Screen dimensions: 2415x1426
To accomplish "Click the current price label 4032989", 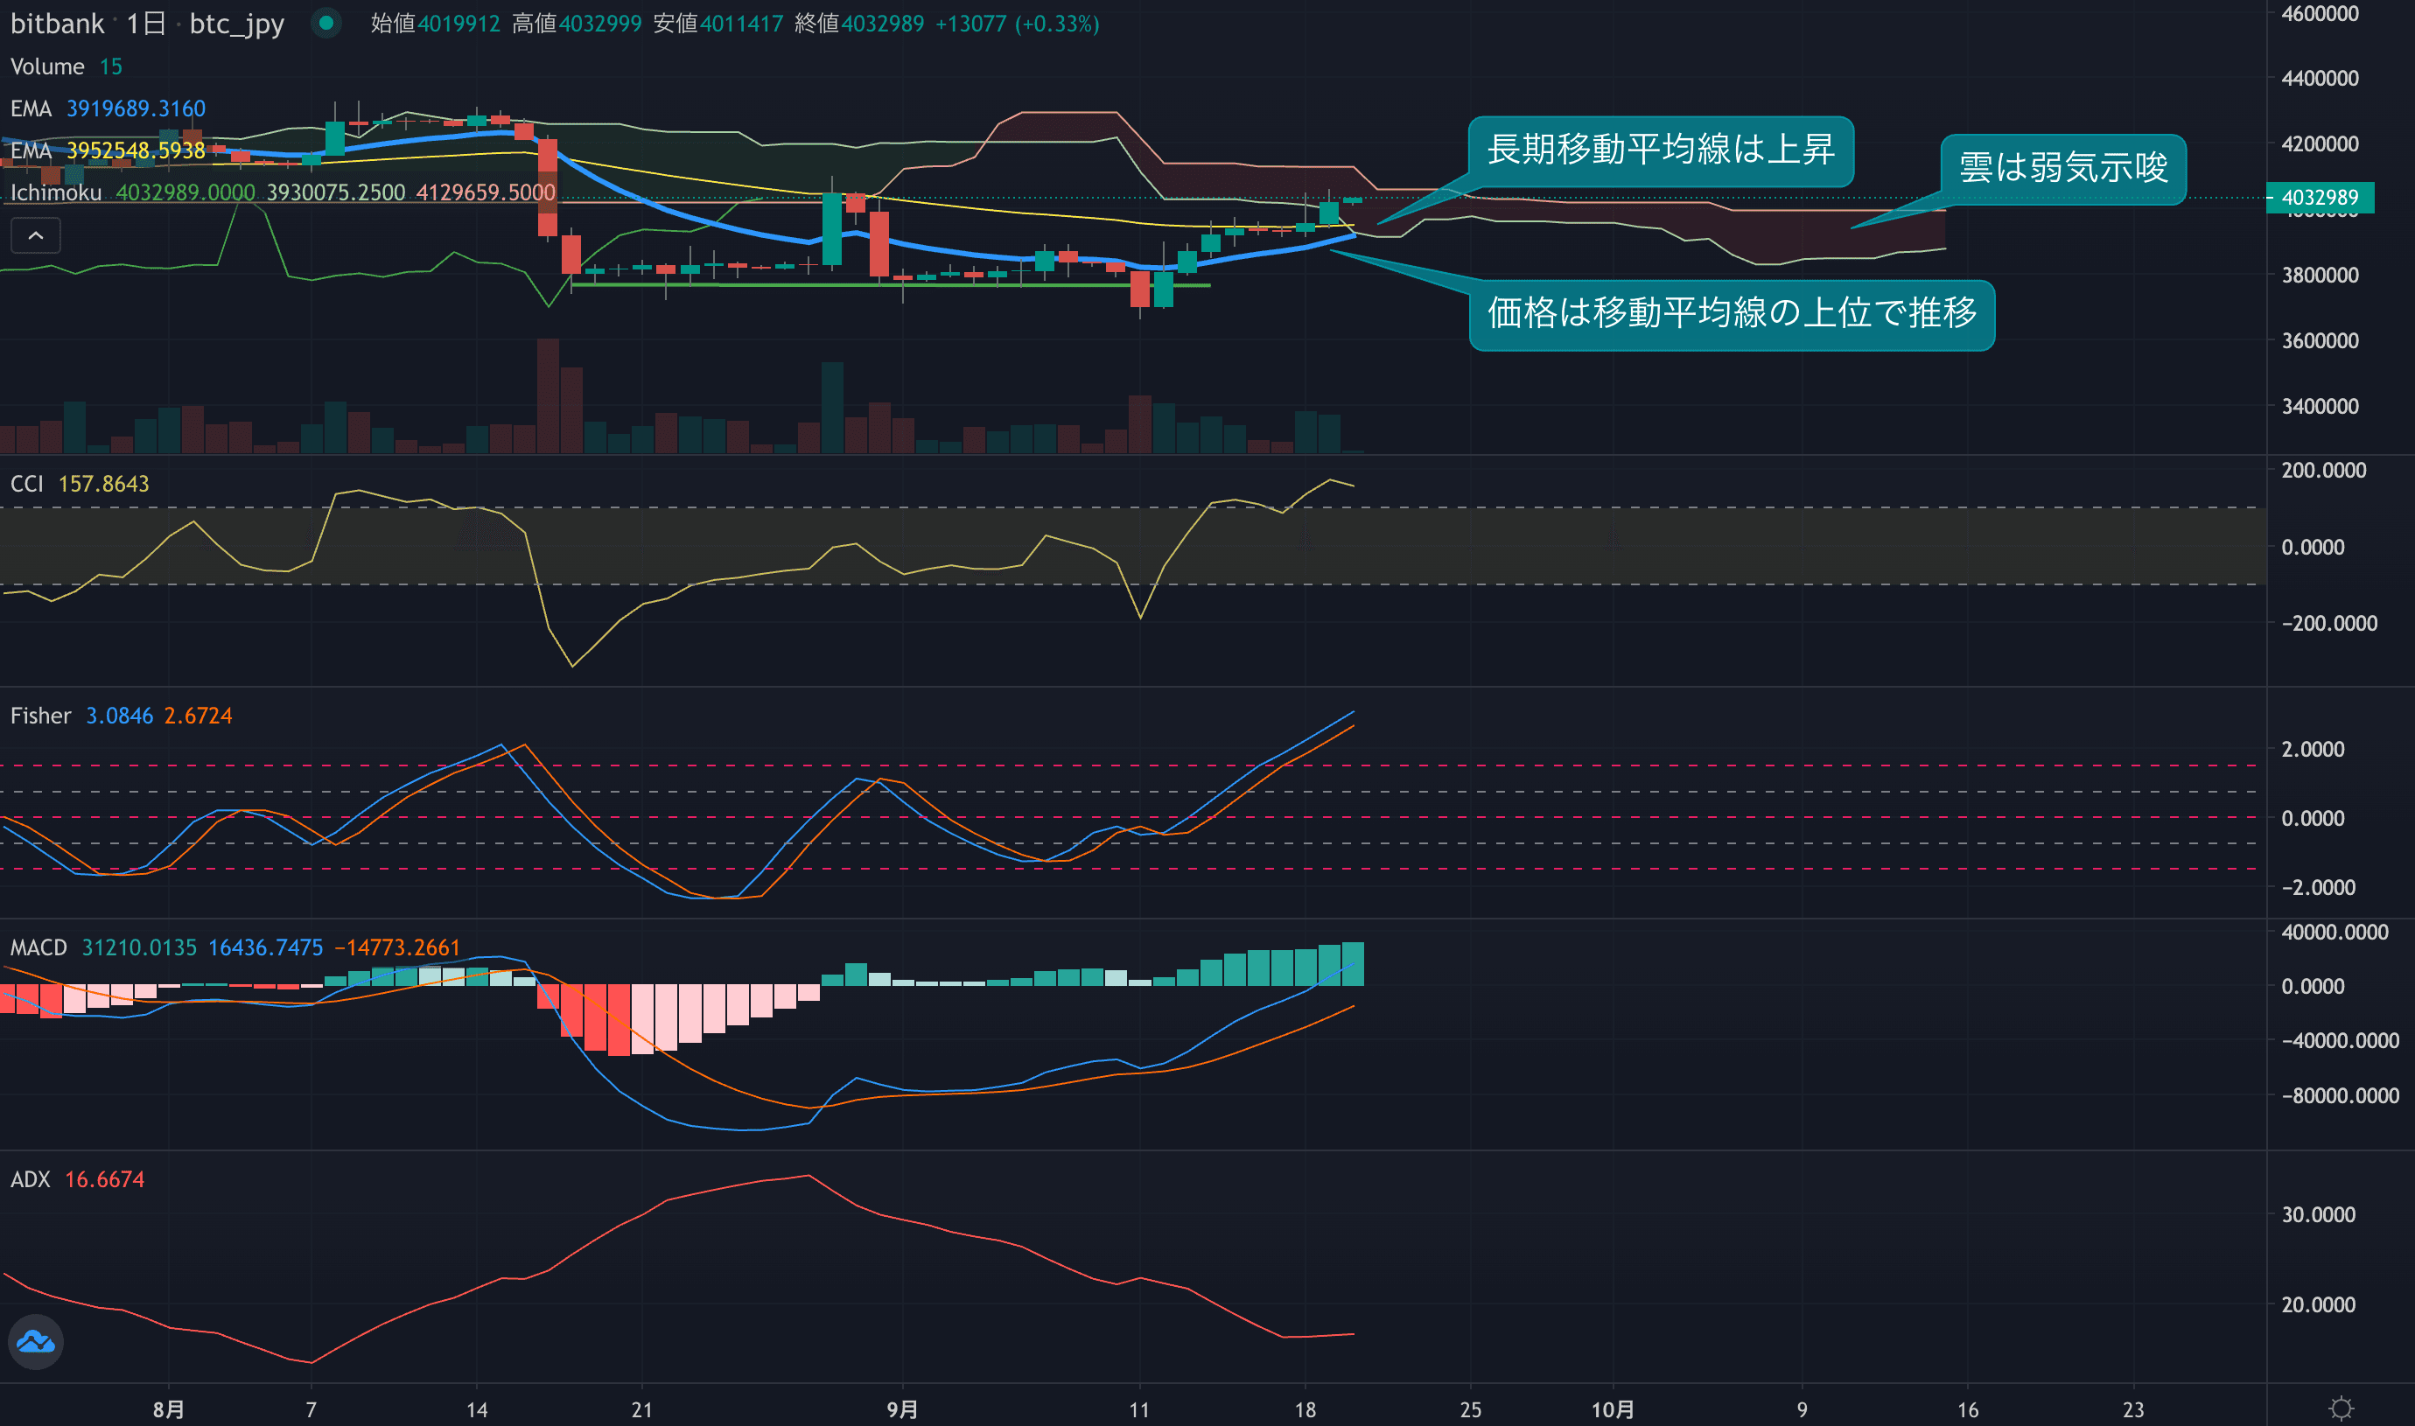I will point(2319,198).
